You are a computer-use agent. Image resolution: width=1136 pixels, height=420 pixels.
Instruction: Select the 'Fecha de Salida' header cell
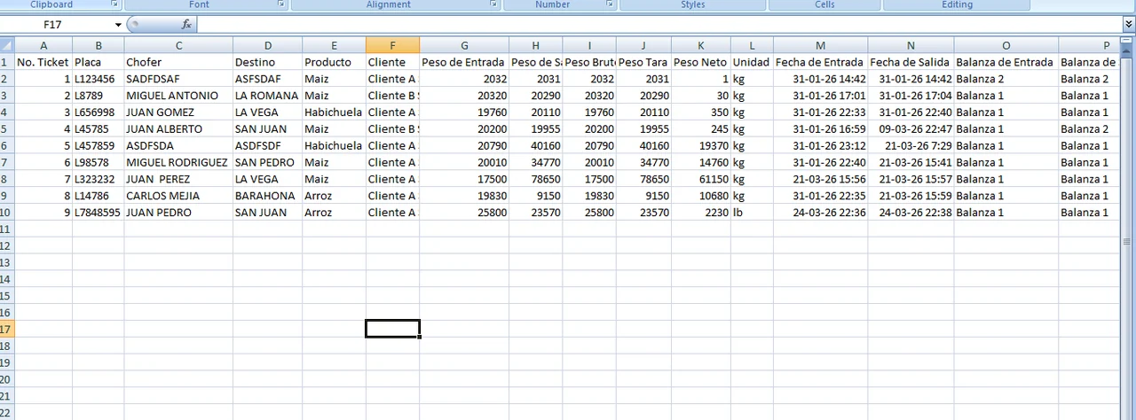tap(911, 62)
